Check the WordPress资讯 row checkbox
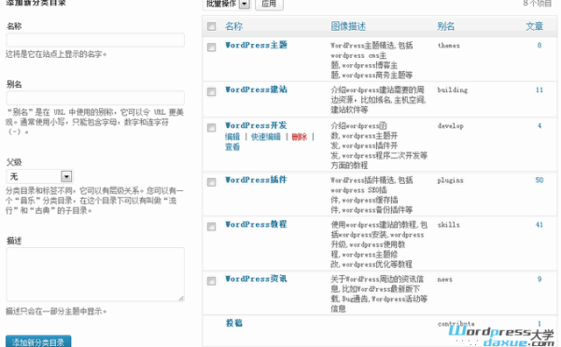The image size is (561, 347). pyautogui.click(x=212, y=281)
